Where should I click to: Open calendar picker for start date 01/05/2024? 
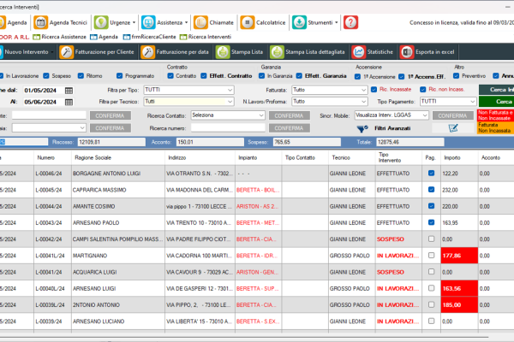pos(69,91)
